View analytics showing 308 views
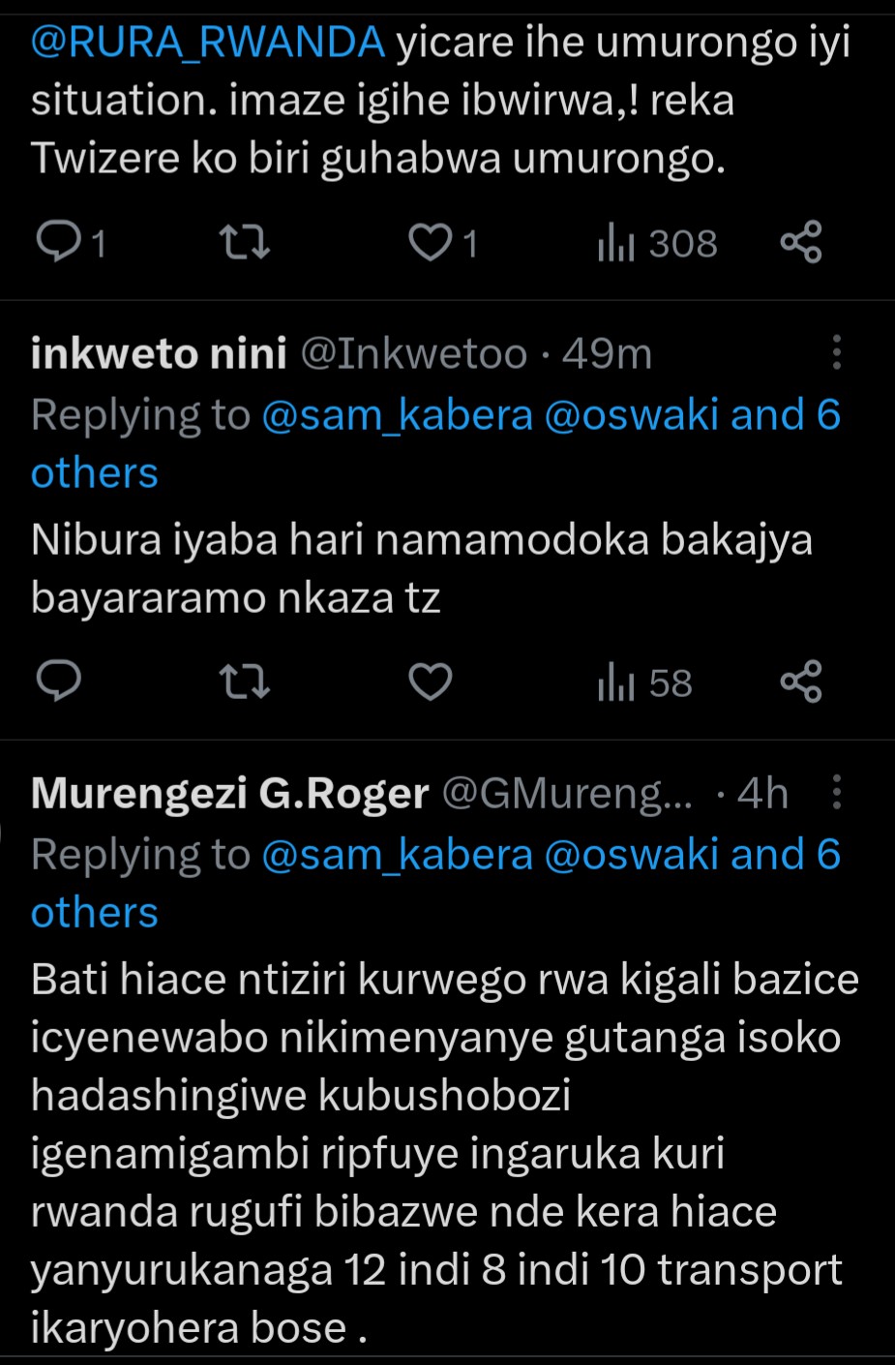This screenshot has height=1365, width=895. coord(657,243)
